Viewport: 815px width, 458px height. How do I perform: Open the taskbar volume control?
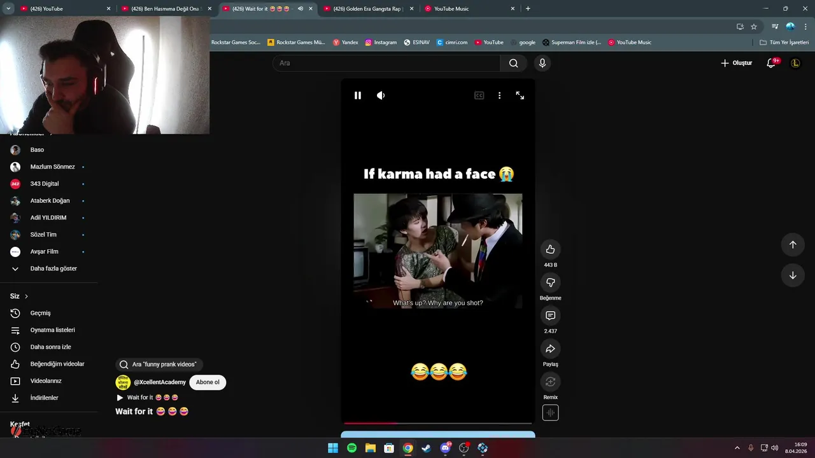pyautogui.click(x=775, y=448)
